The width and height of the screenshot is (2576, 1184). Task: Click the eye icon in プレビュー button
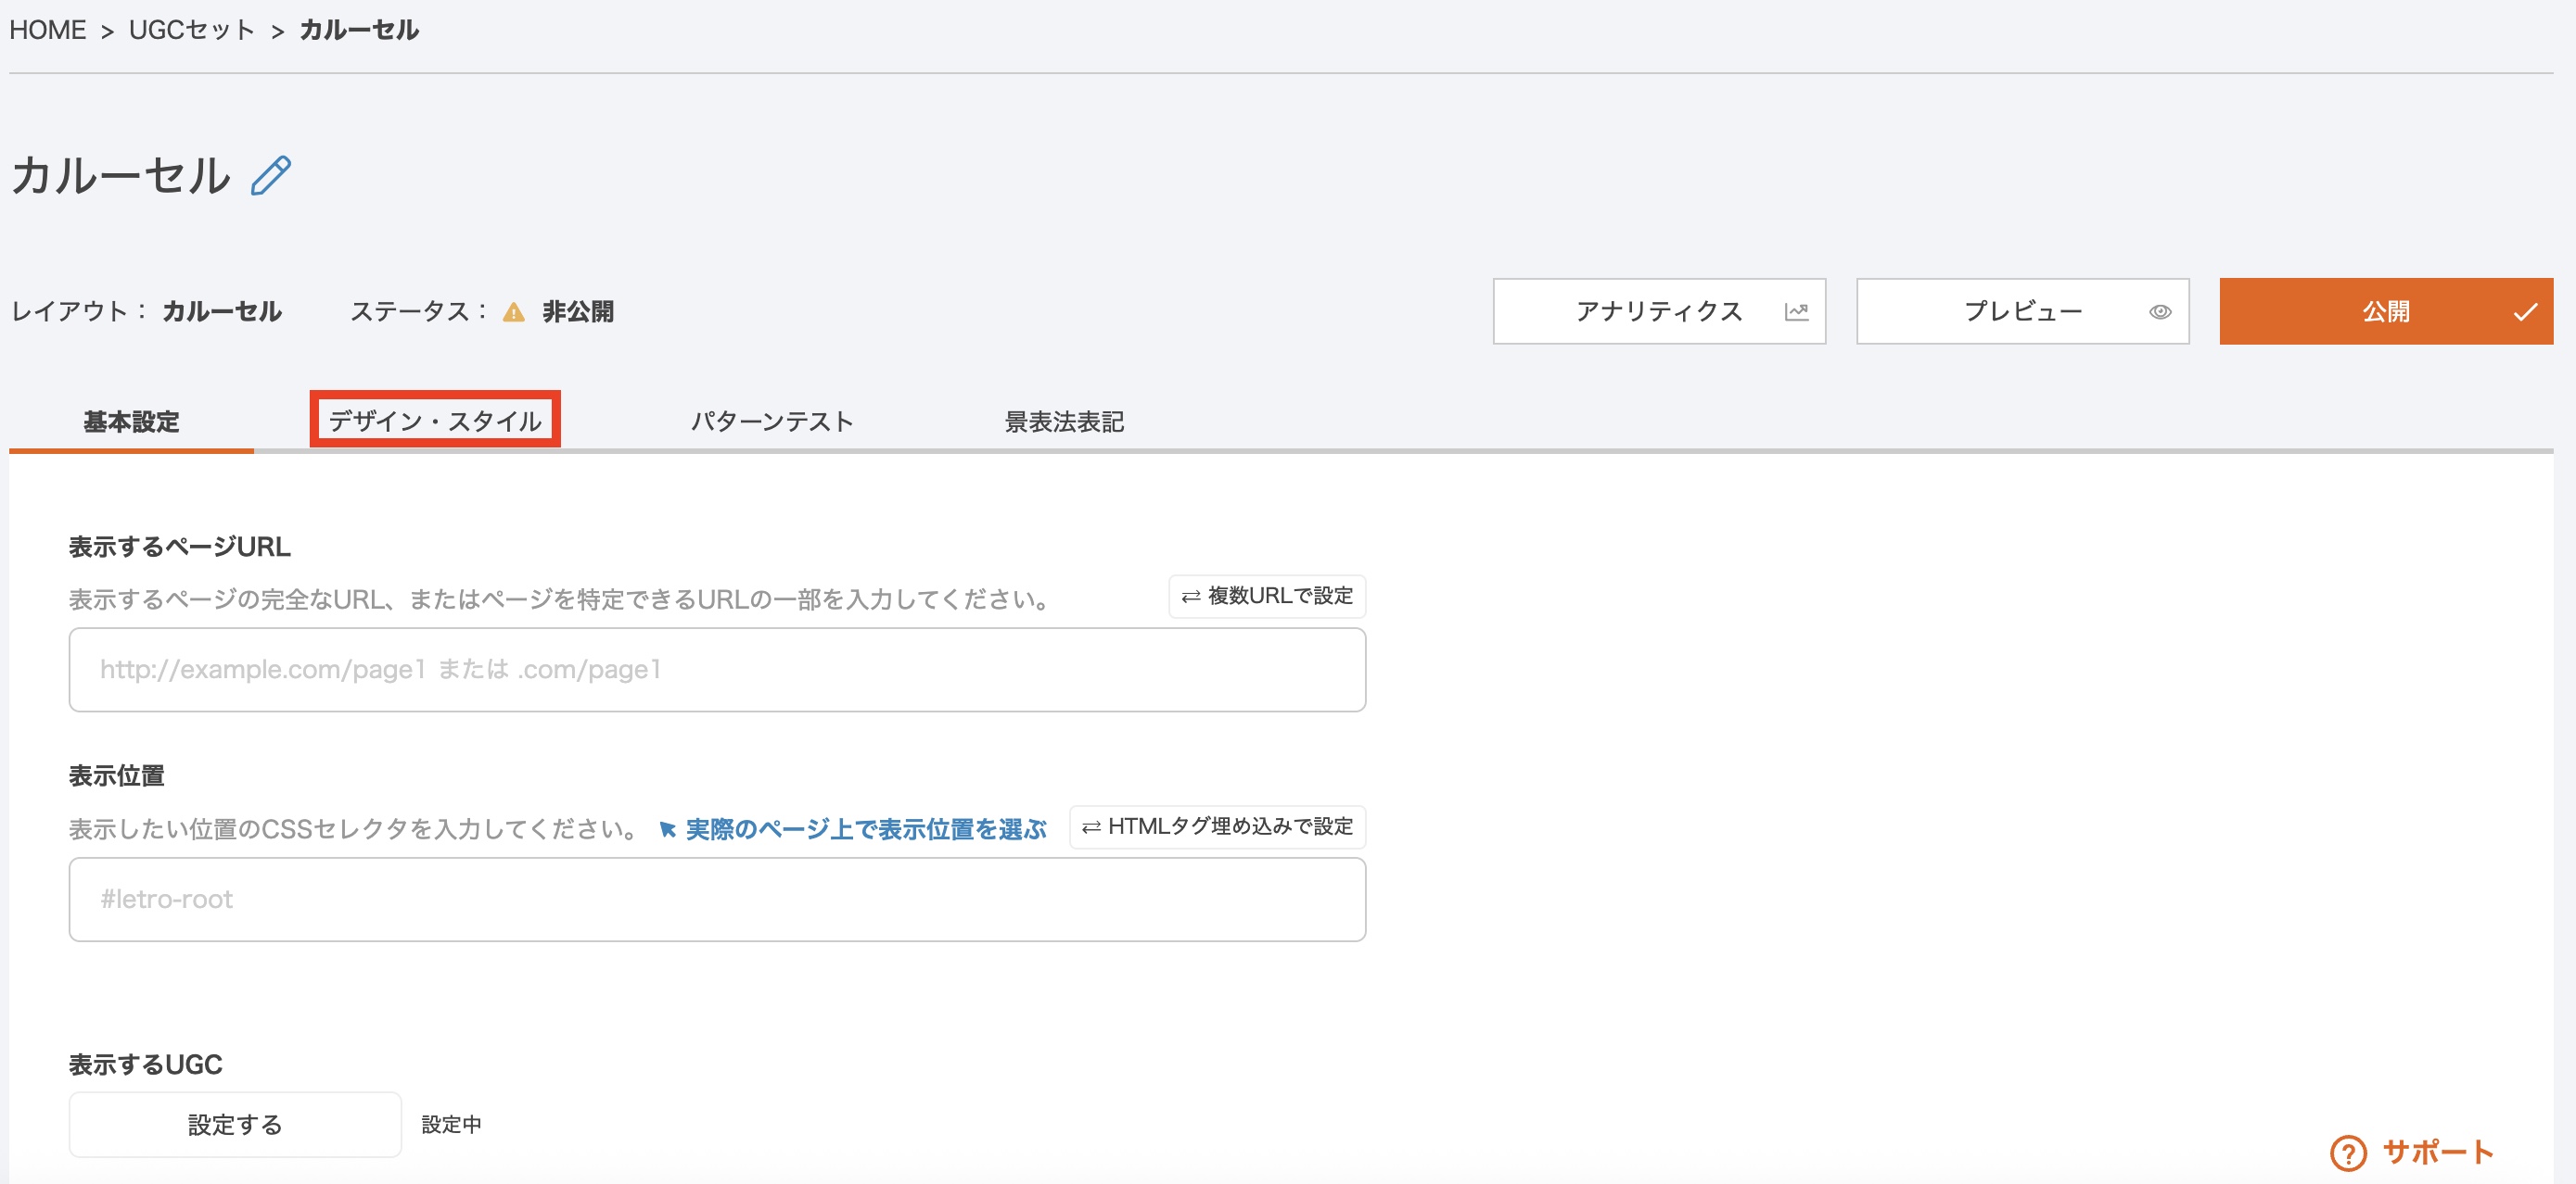point(2159,311)
